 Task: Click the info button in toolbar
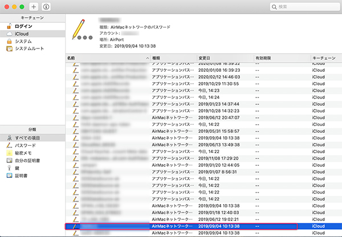pos(46,7)
